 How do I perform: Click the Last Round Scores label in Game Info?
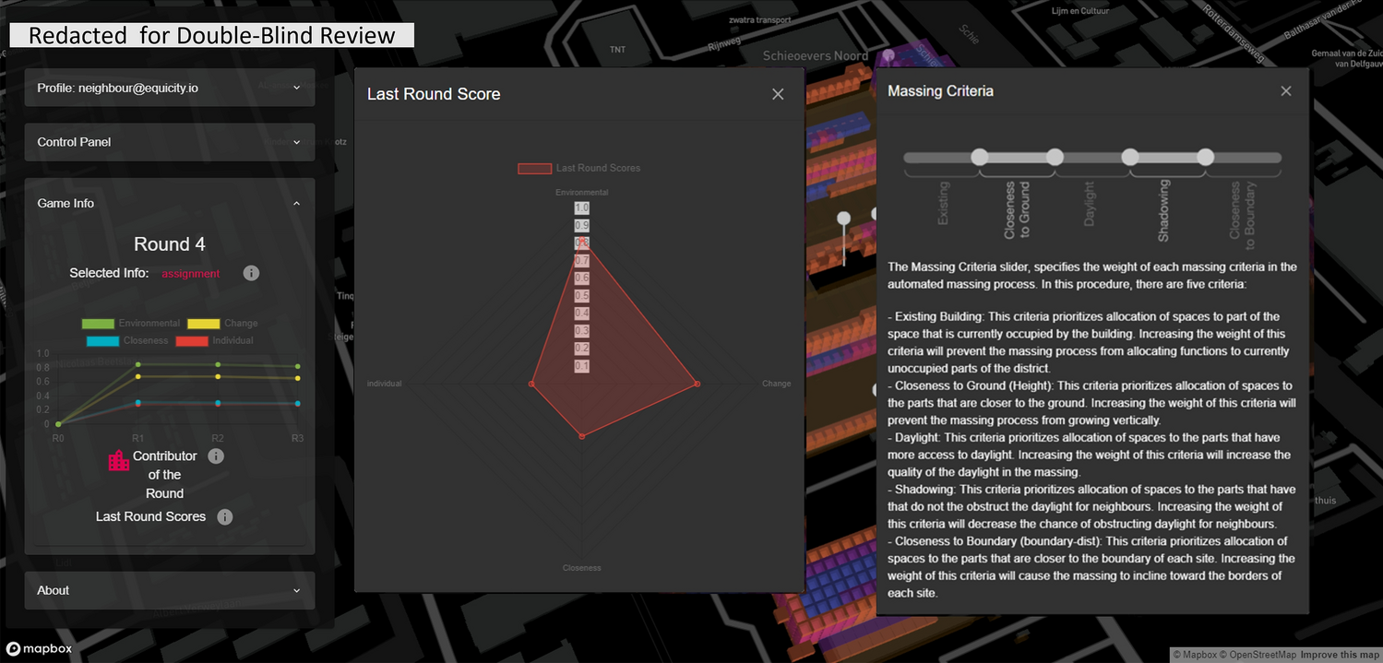[x=151, y=516]
